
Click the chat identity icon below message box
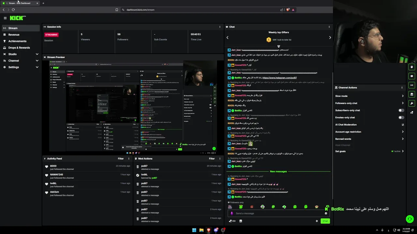pyautogui.click(x=232, y=221)
